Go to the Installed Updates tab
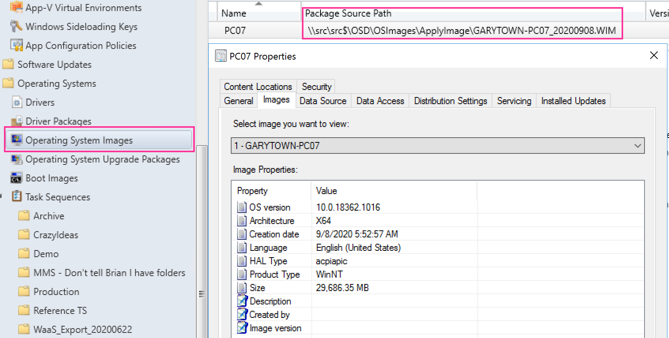 (573, 101)
